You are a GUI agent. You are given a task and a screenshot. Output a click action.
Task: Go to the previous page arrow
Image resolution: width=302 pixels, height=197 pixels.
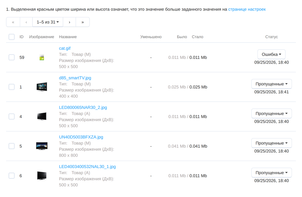26,22
